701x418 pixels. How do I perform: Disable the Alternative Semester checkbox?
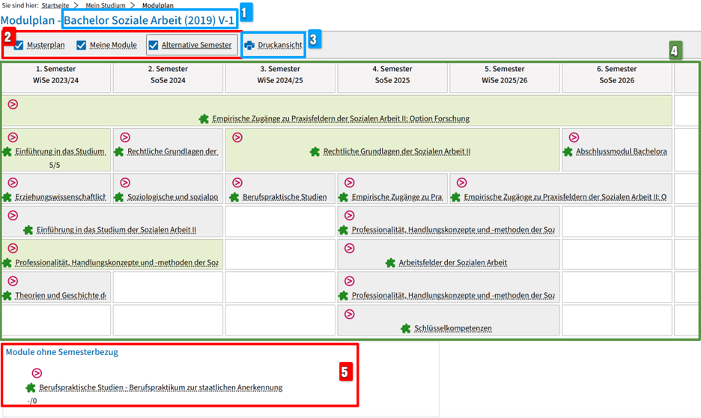pos(154,46)
